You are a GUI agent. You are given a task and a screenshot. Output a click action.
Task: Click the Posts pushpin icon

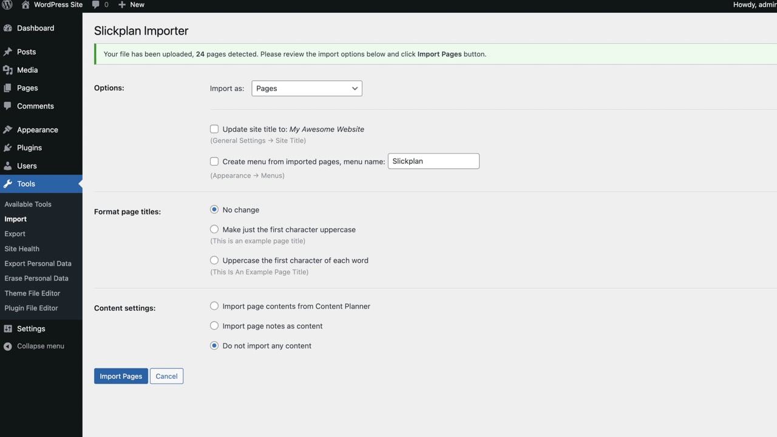pyautogui.click(x=8, y=52)
